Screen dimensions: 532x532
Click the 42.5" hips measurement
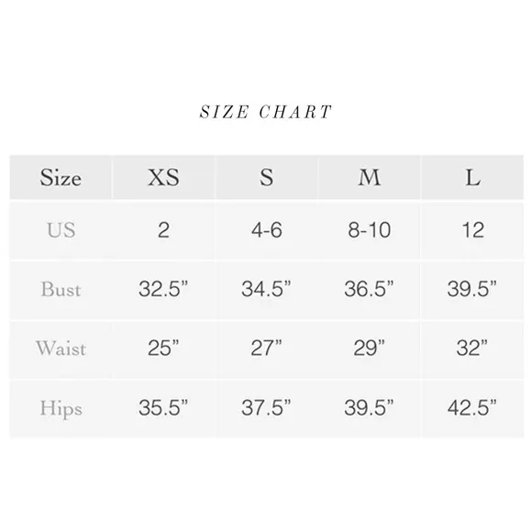point(472,407)
